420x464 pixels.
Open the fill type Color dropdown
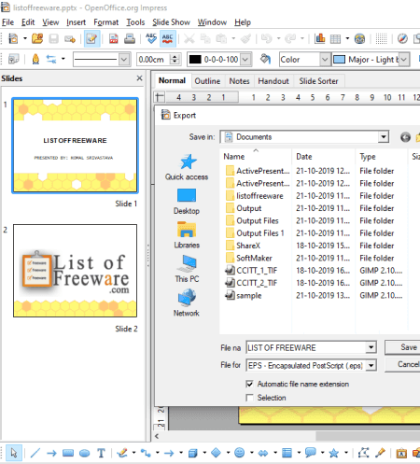[325, 59]
